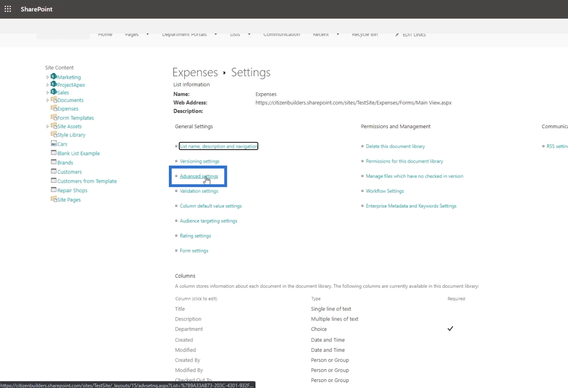Select Style Library in Site Content
568x388 pixels.
(x=71, y=135)
